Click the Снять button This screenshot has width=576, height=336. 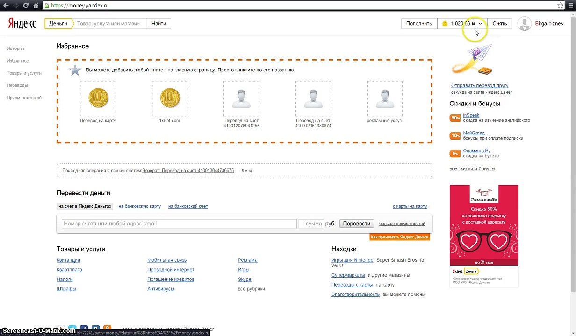coord(500,24)
